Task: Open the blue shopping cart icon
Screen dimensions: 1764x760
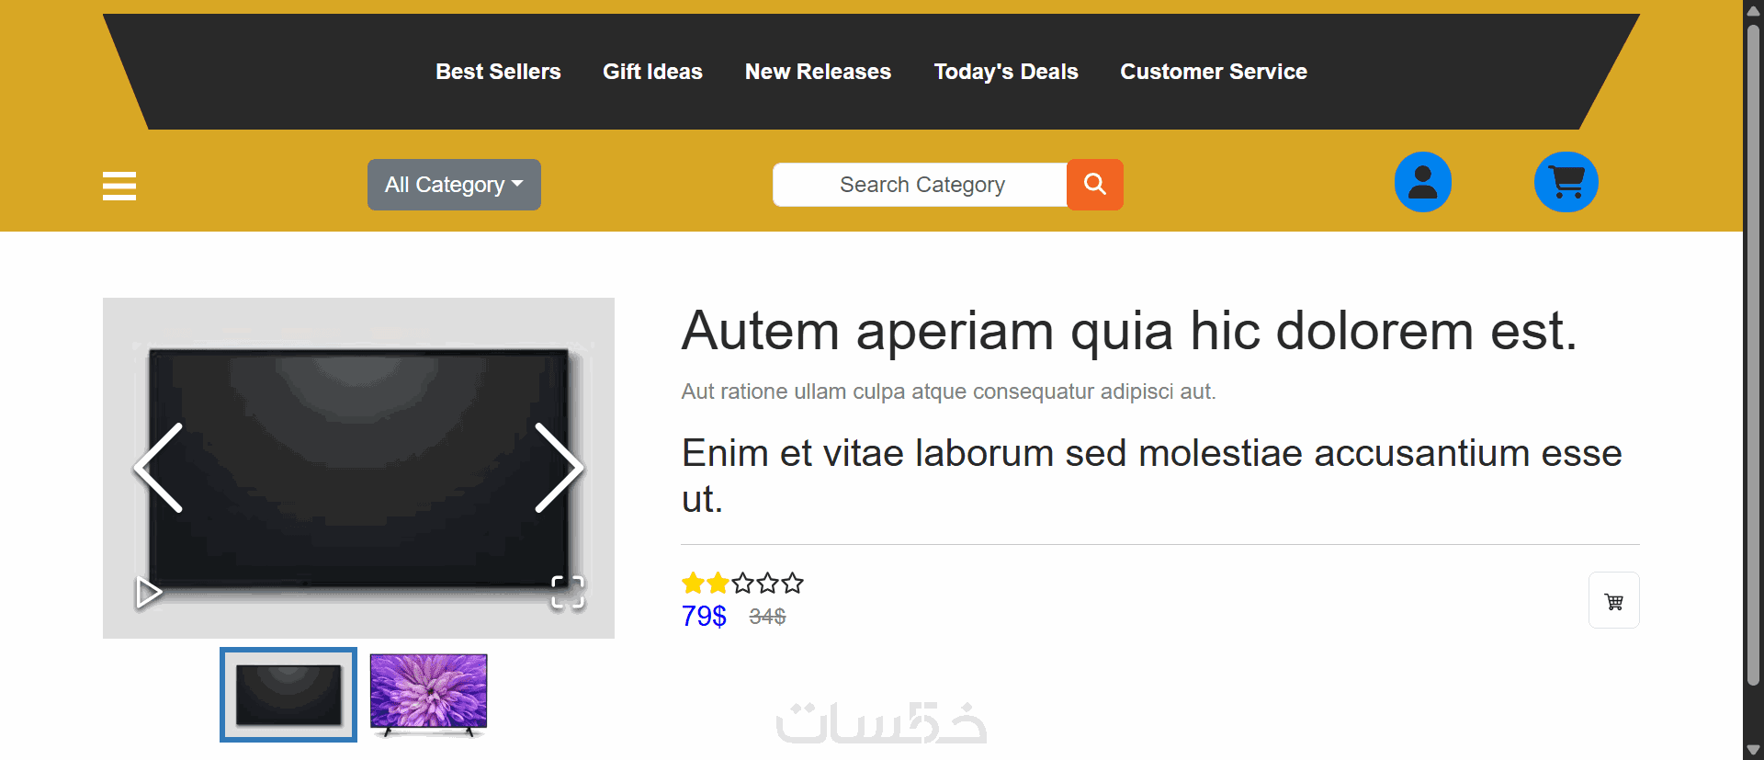Action: click(x=1566, y=182)
